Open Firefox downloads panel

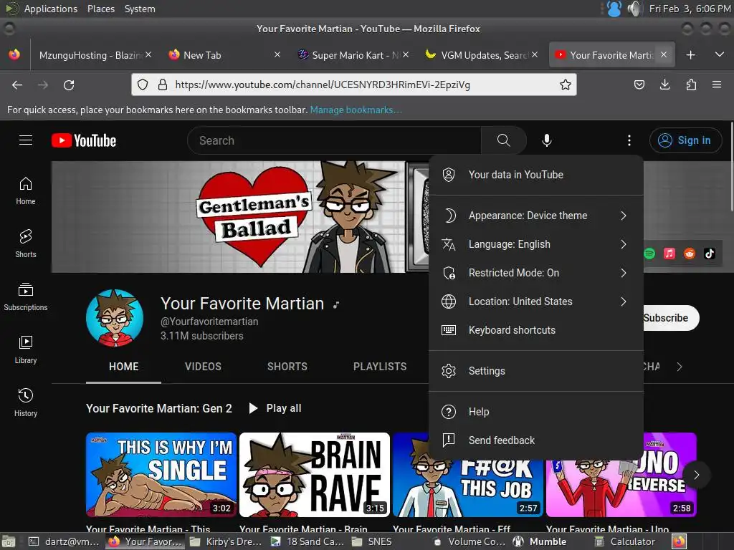point(664,85)
